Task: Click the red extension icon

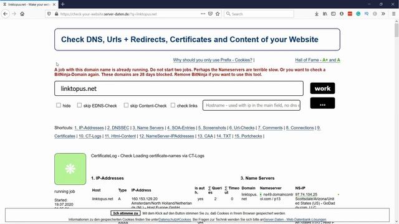Action: click(x=350, y=14)
